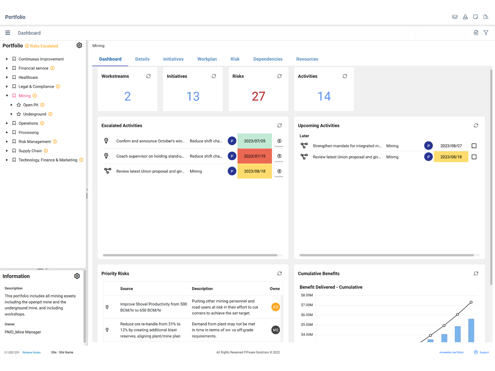Screen dimensions: 495x371
Task: Open the Dependencies tab
Action: [268, 59]
